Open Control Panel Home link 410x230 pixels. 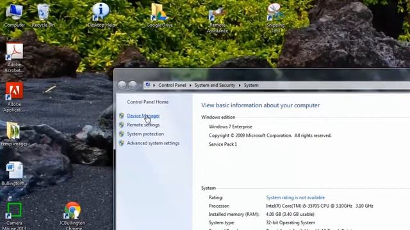tap(148, 102)
